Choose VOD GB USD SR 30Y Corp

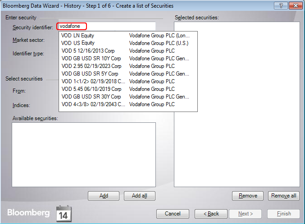click(x=128, y=97)
